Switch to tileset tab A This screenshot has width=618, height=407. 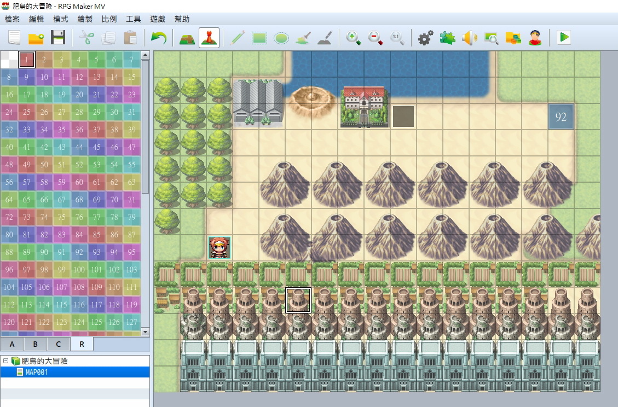12,344
